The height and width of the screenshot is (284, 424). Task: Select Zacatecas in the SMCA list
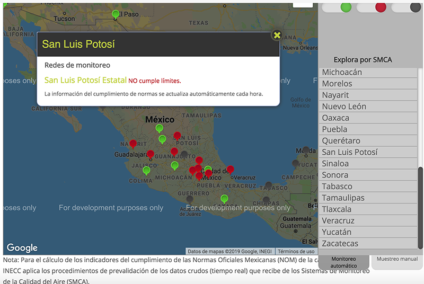(368, 244)
